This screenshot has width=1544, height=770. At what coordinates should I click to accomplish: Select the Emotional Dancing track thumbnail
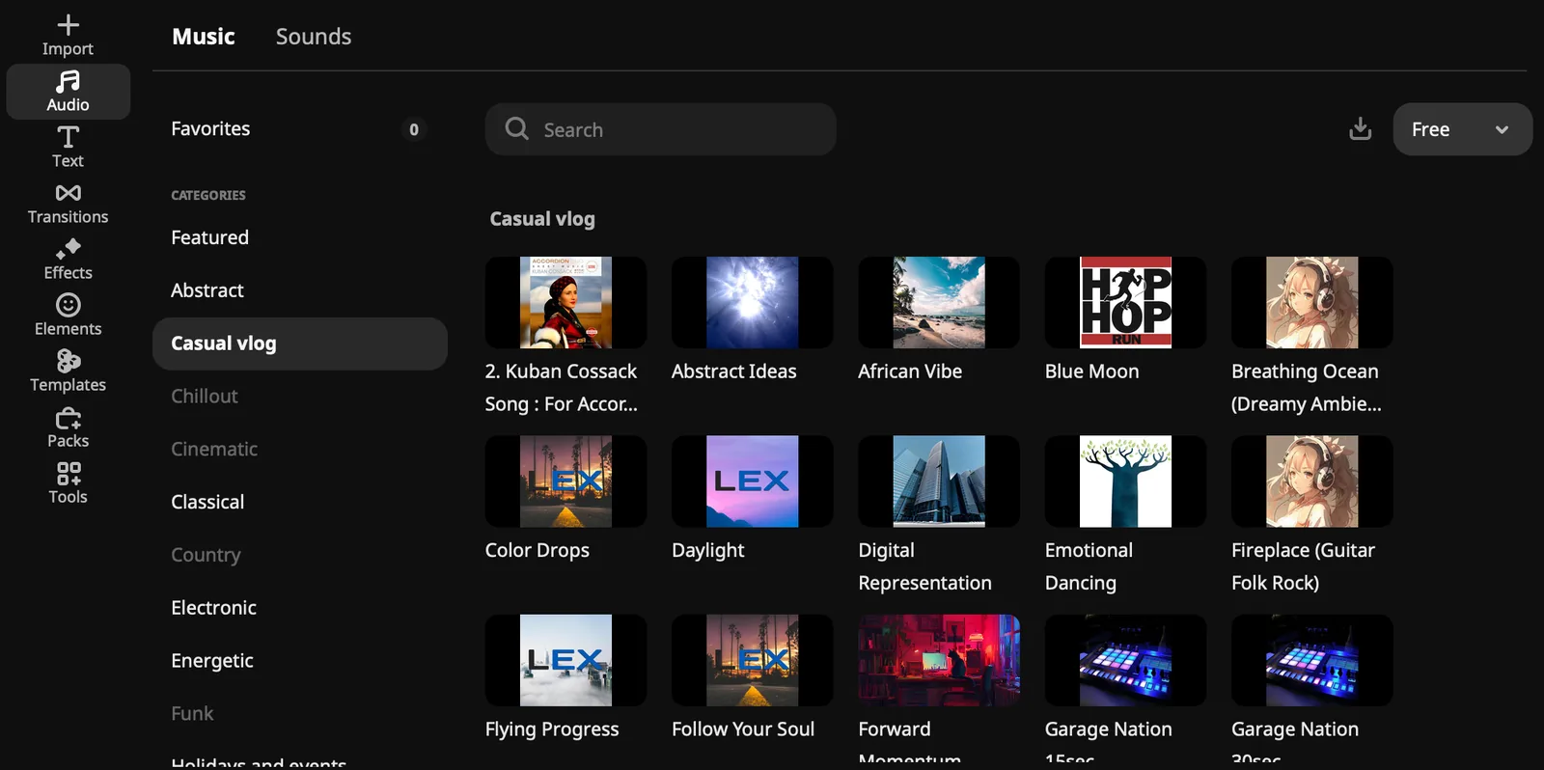click(1125, 481)
